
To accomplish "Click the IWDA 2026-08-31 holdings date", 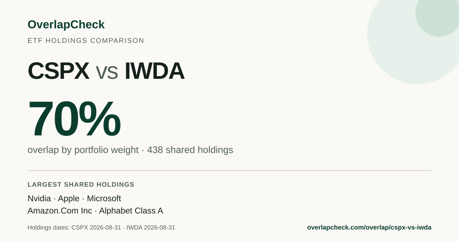I will coord(151,228).
